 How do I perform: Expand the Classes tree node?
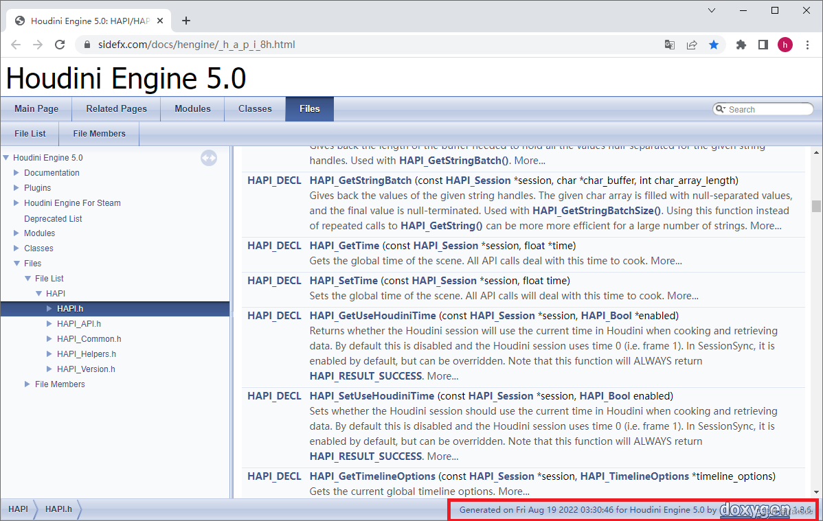click(x=16, y=248)
